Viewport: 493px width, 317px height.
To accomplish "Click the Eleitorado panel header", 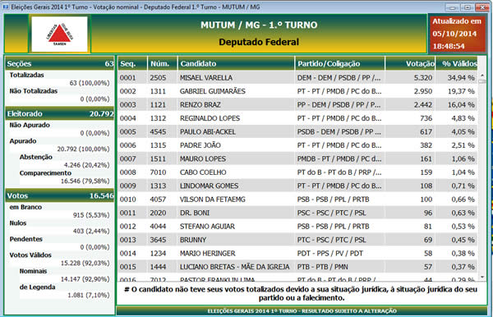I will coord(60,113).
